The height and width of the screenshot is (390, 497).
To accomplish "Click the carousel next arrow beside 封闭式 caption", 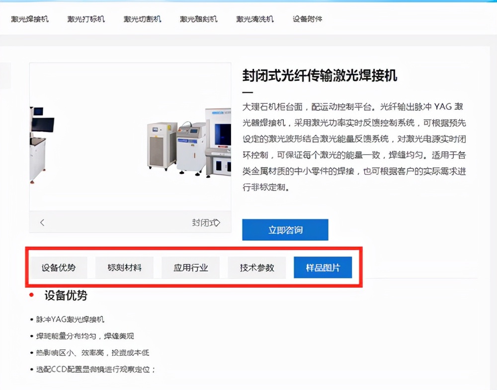I will coord(218,223).
